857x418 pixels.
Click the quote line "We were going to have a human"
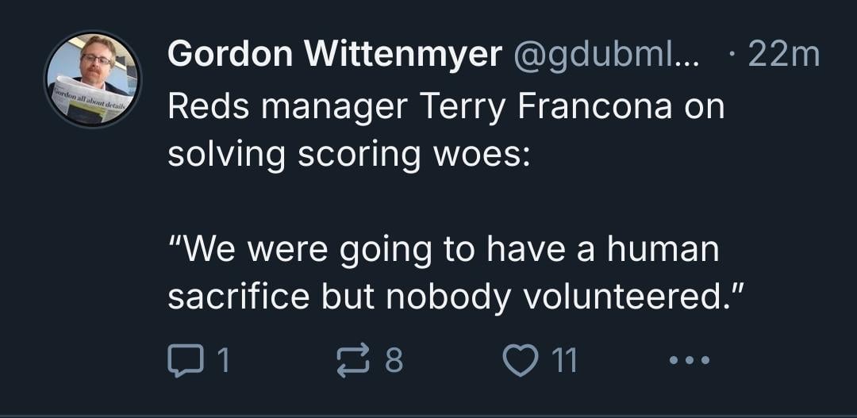(444, 250)
